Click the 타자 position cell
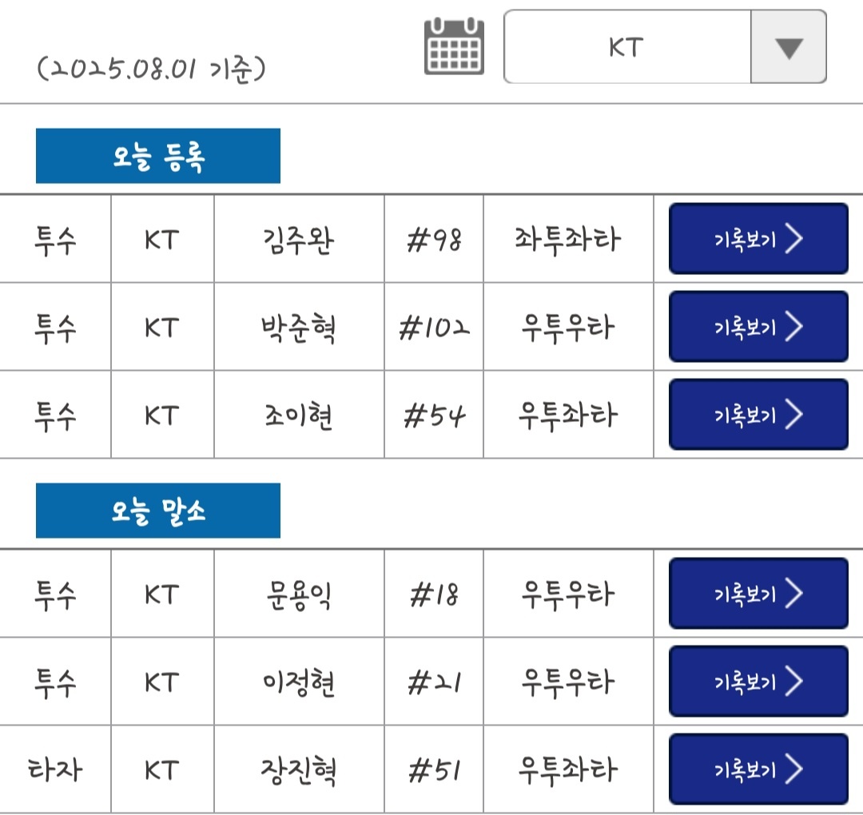Screen dimensions: 863x815 (x=55, y=769)
